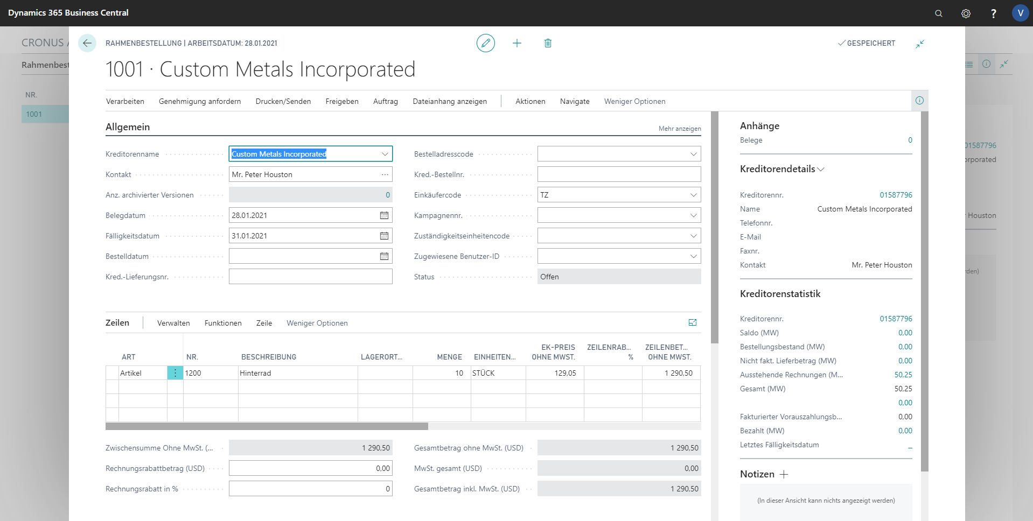Click Anz. archivierter Versionen value 0
Viewport: 1033px width, 521px height.
coord(388,195)
